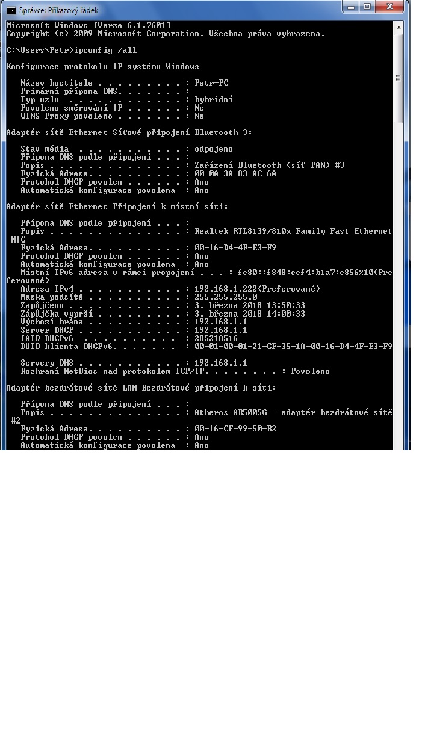Click the Bluetooth physical address 00-0A-3A-83-AC-6A
This screenshot has height=751, width=422.
(235, 173)
